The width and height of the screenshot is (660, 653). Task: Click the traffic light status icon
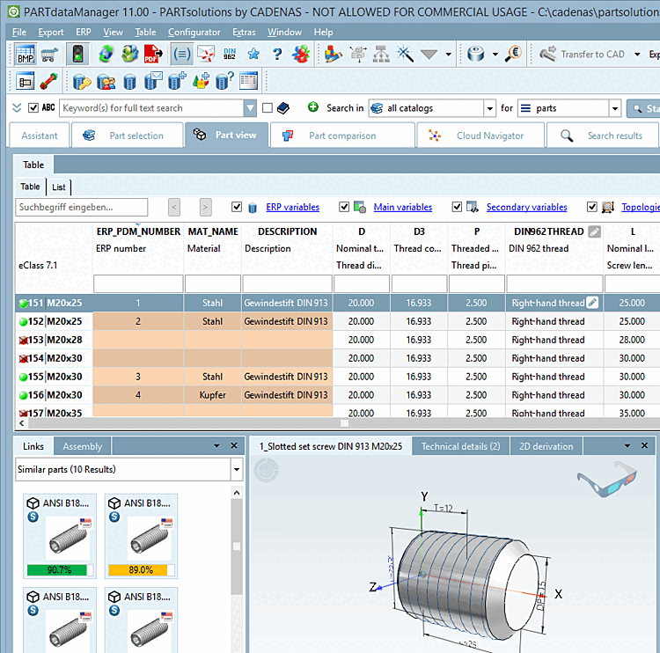pos(77,55)
